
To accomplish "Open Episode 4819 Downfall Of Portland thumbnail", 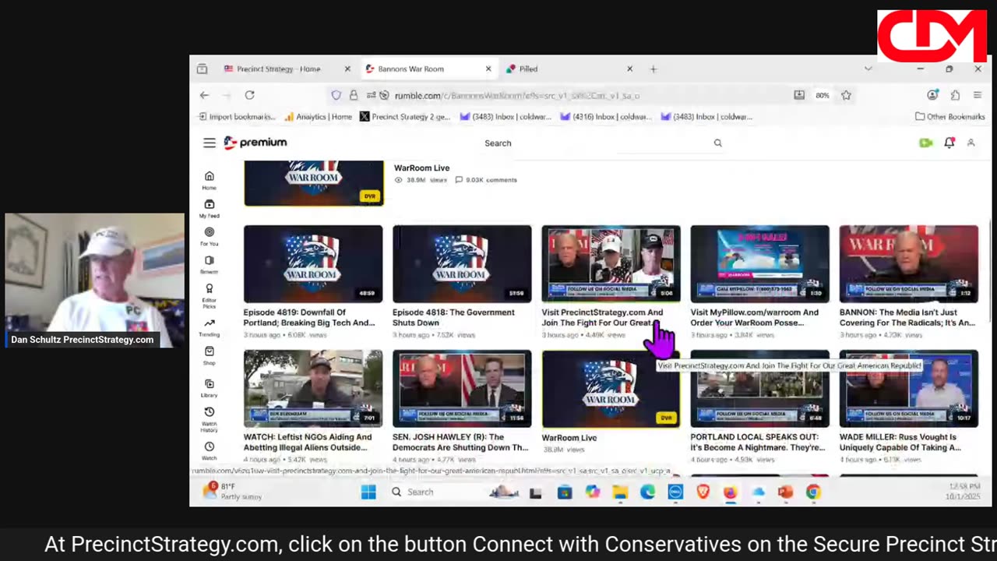I will tap(313, 263).
